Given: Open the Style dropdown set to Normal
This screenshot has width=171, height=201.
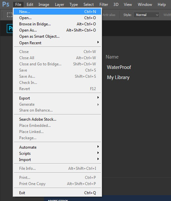Looking at the screenshot, I should pyautogui.click(x=146, y=15).
